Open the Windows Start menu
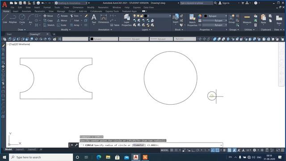The image size is (286, 161). [4, 157]
